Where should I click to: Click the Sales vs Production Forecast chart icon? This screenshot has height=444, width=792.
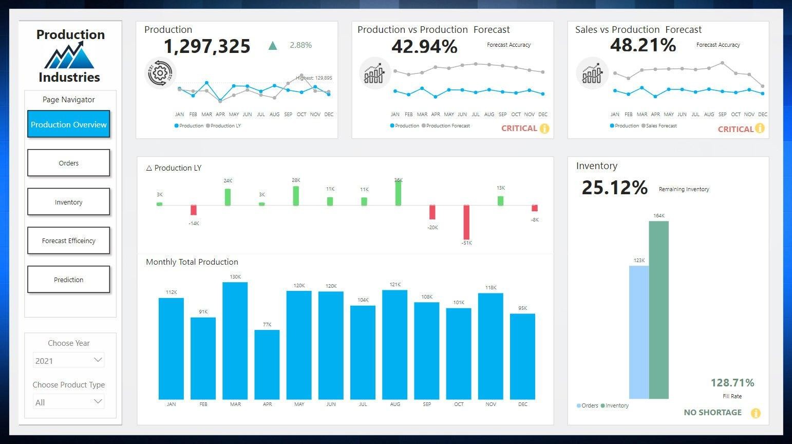pyautogui.click(x=592, y=73)
